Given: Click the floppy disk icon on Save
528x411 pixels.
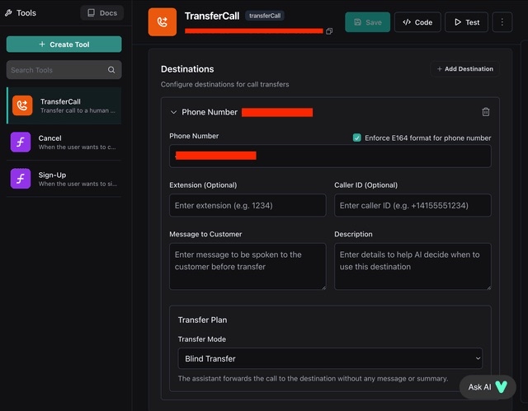Looking at the screenshot, I should pyautogui.click(x=357, y=22).
